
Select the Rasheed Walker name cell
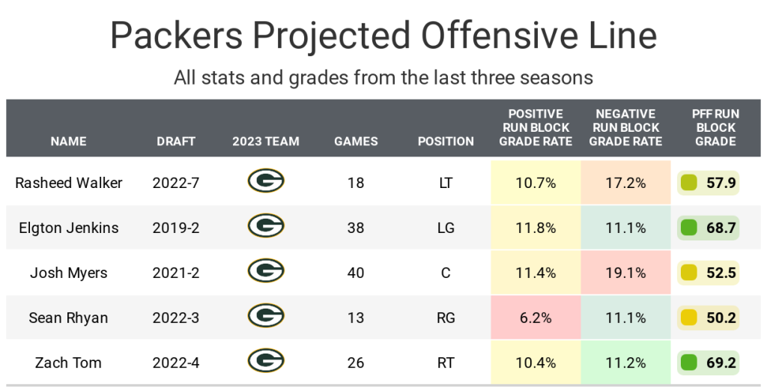tap(69, 183)
